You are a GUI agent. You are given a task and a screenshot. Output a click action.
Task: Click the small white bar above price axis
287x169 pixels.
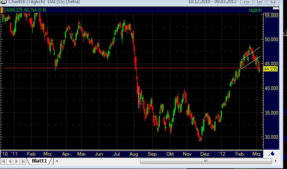pos(276,8)
